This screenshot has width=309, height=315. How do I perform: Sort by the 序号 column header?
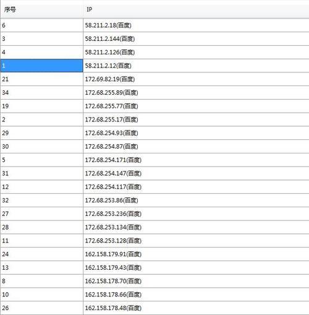pyautogui.click(x=41, y=10)
